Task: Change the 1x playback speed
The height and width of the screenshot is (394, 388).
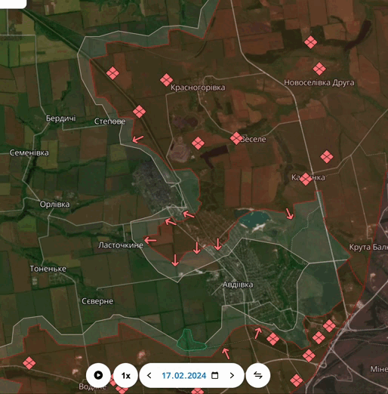Action: [x=125, y=375]
